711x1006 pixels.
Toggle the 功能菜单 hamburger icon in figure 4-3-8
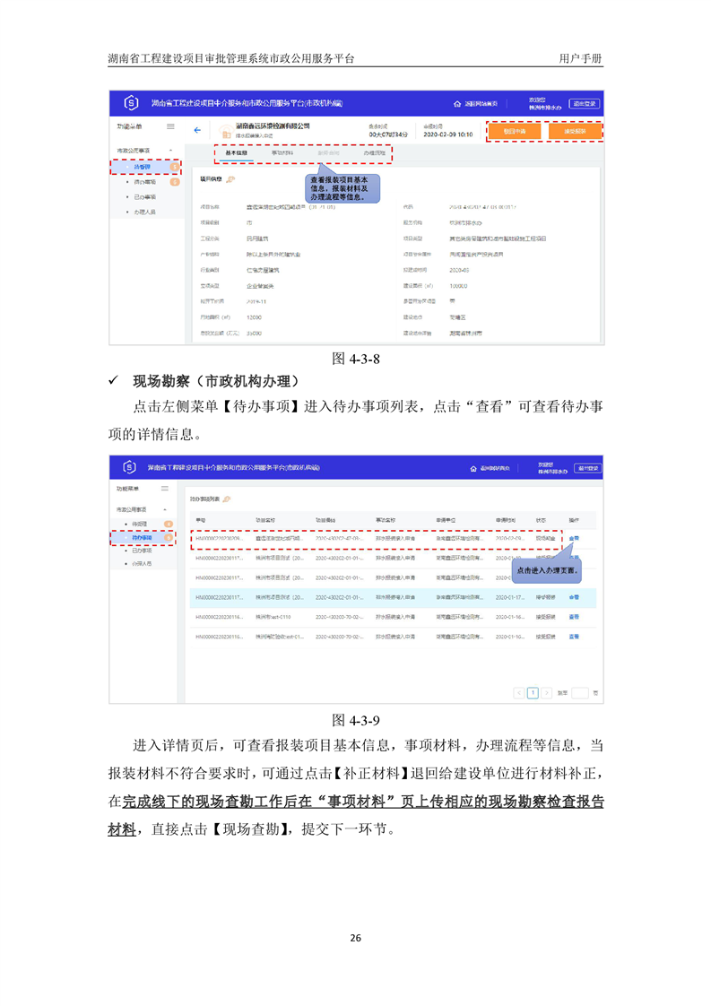click(170, 126)
